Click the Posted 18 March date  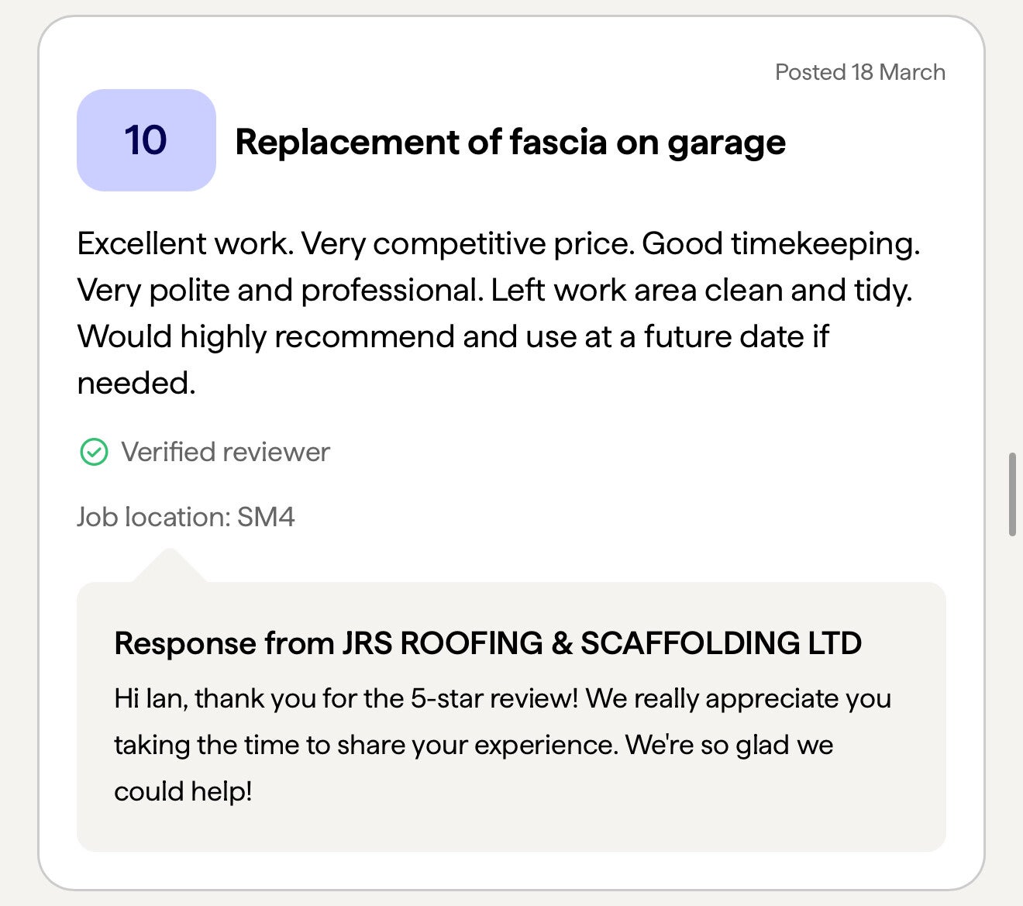click(x=859, y=72)
